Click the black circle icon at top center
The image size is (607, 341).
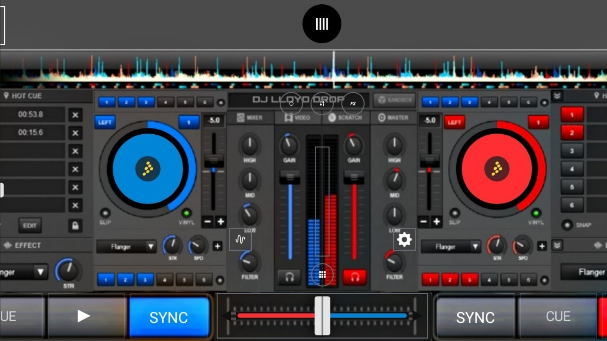321,24
